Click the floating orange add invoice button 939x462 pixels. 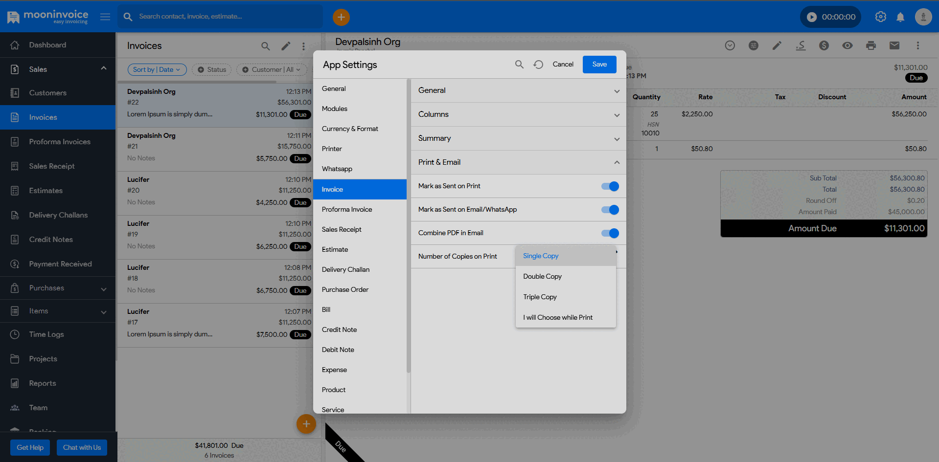[x=306, y=424]
